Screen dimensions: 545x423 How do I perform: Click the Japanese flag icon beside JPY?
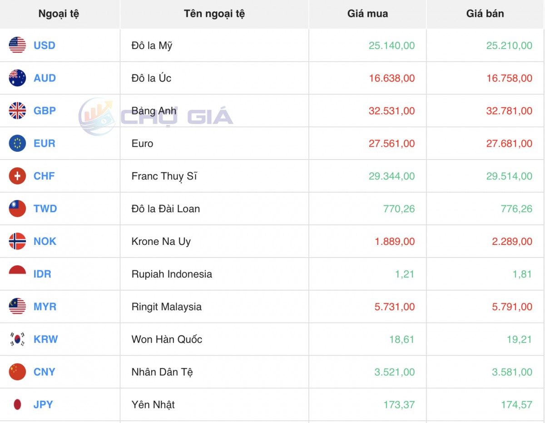point(17,404)
